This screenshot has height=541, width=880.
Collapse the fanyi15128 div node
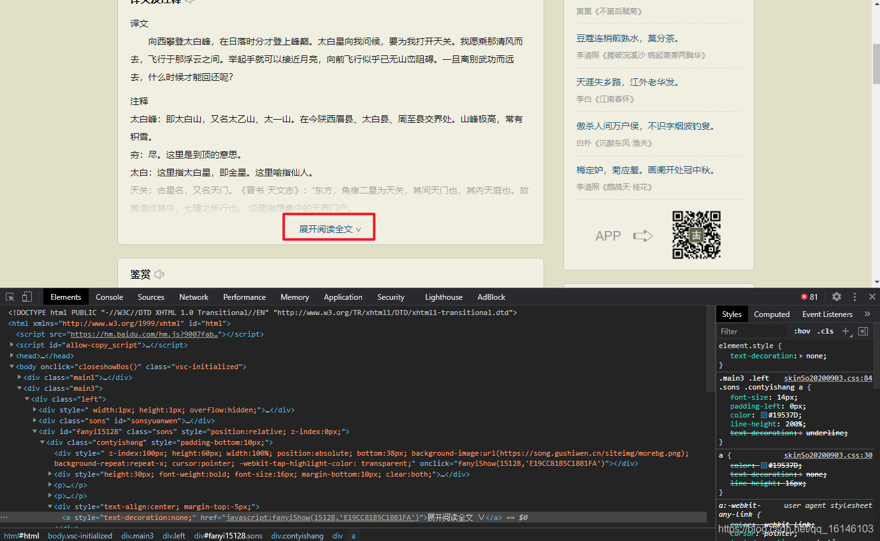[x=35, y=431]
